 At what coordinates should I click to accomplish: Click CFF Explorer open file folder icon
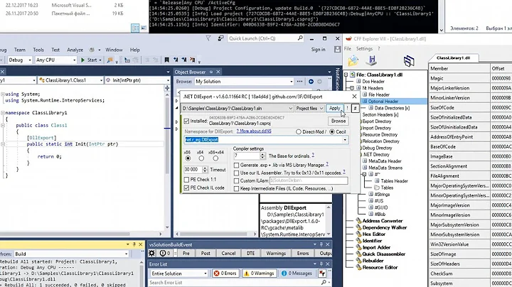coord(353,61)
